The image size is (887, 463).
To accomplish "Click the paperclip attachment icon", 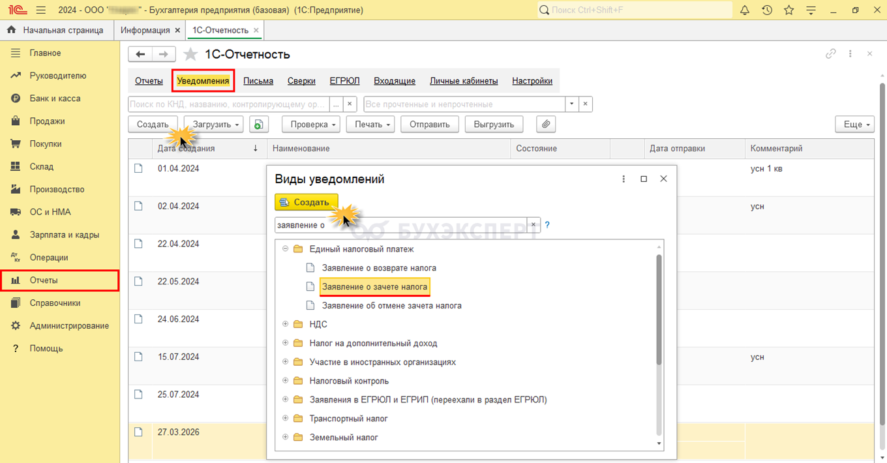I will (546, 124).
